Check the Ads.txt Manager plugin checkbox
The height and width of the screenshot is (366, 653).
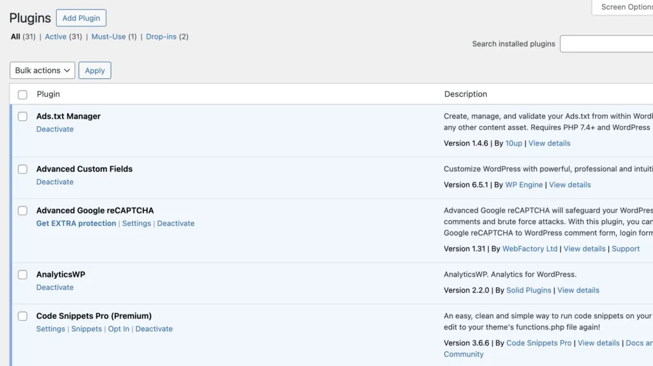[22, 116]
